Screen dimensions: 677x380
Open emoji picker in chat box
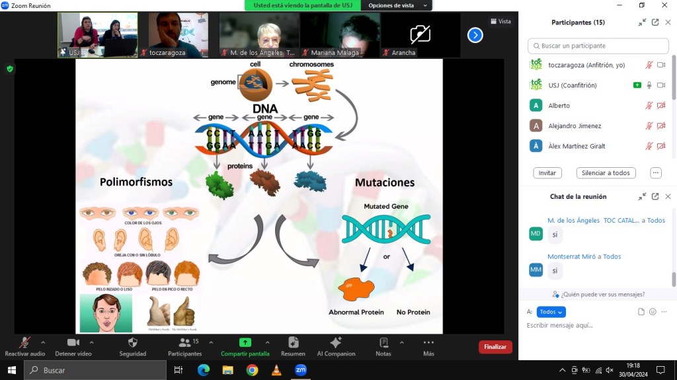653,312
